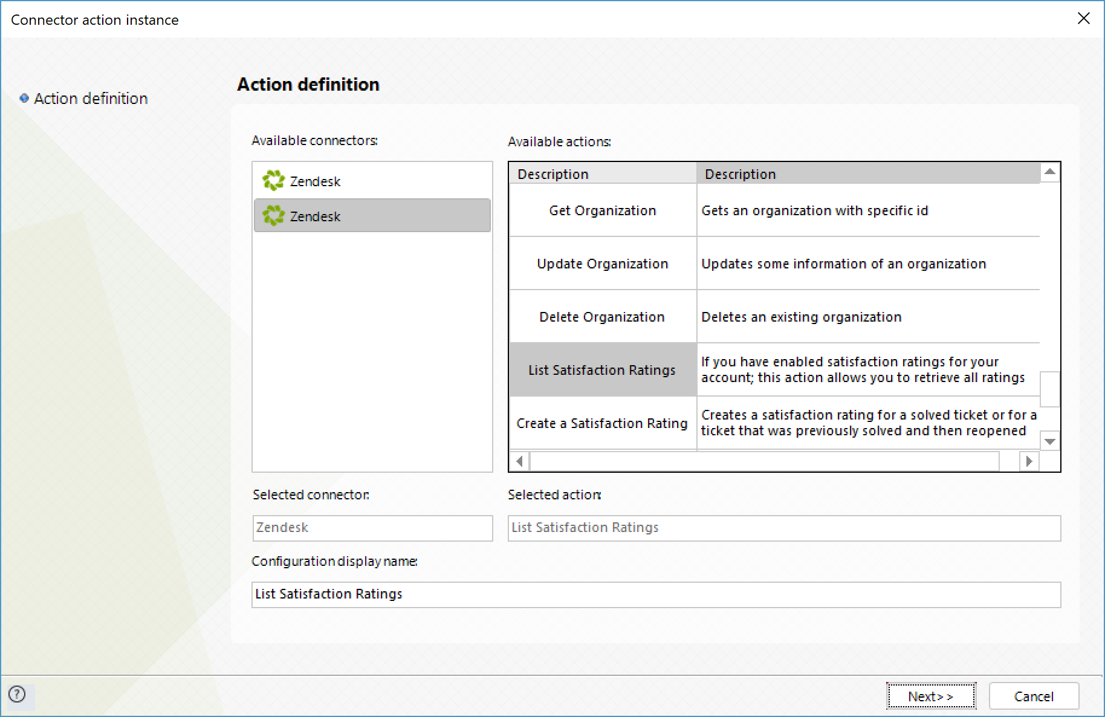Click 'Updates some information of an organization' cell
The height and width of the screenshot is (717, 1105).
[x=868, y=264]
